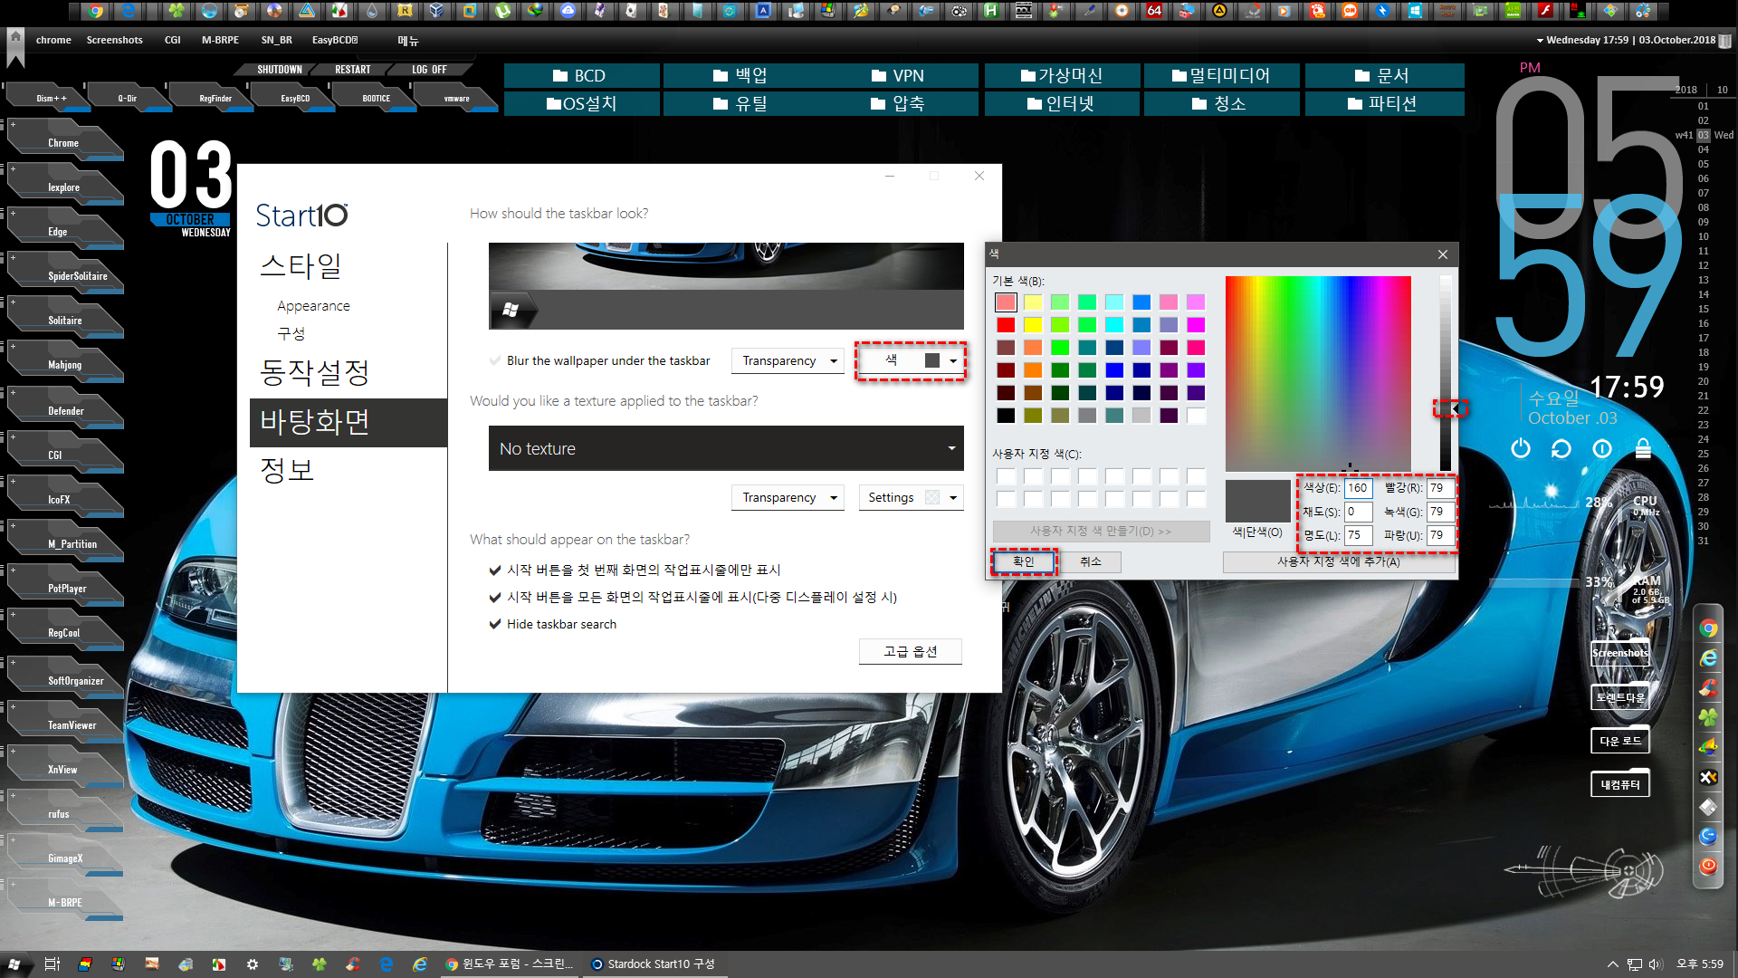
Task: Open the No texture dropdown menu
Action: (726, 448)
